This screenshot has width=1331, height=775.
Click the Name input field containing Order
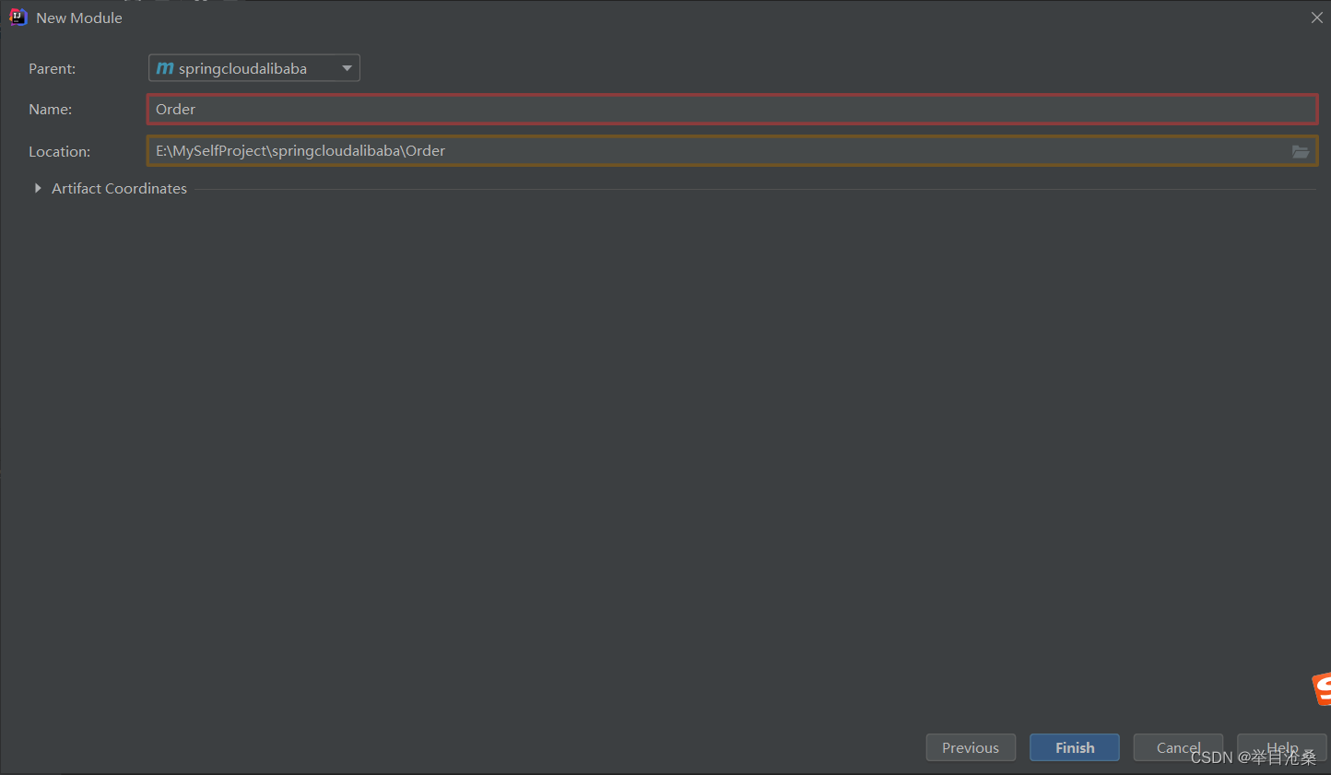pos(732,109)
